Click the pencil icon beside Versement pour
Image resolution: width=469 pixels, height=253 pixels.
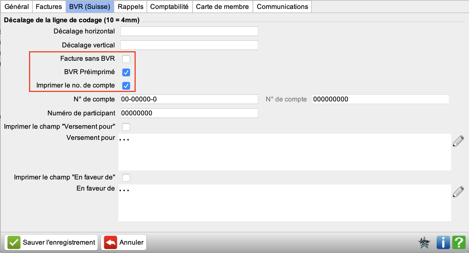(458, 141)
